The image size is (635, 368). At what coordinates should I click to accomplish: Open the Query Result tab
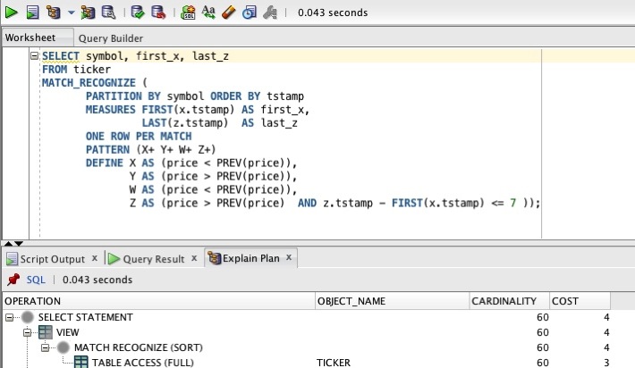click(154, 259)
